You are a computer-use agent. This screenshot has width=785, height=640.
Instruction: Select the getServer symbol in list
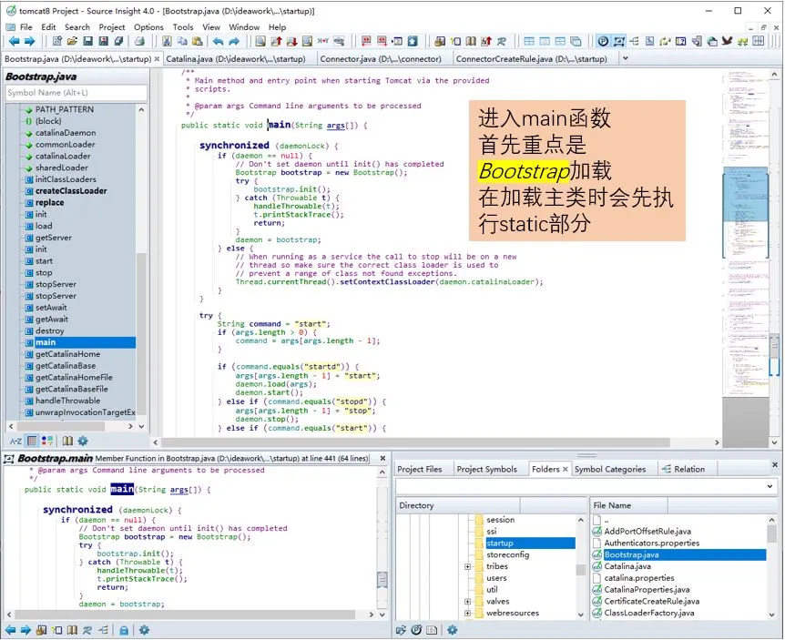(54, 238)
